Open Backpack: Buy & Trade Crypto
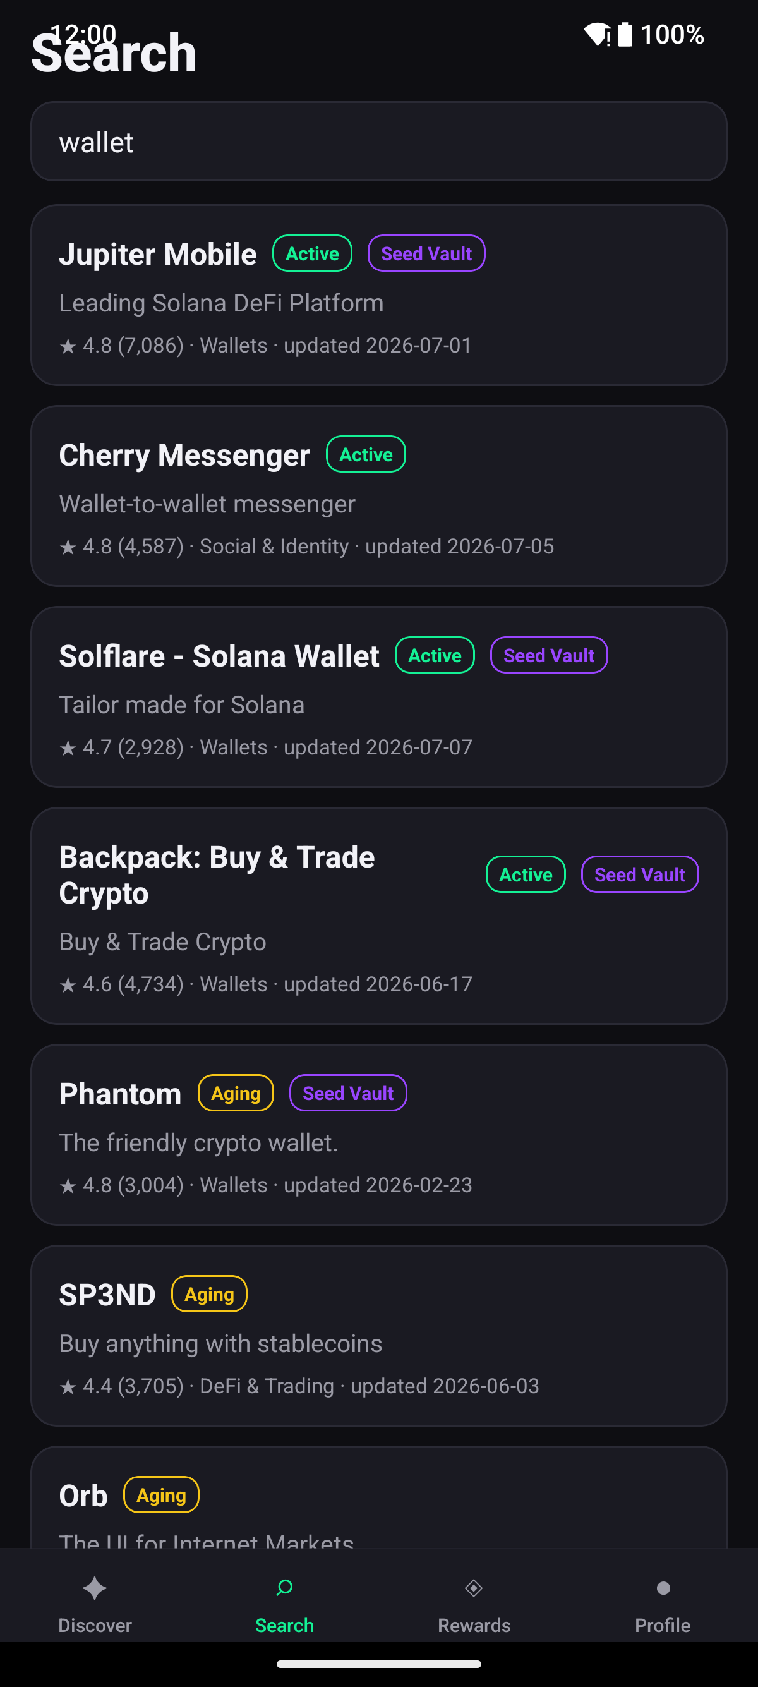758x1687 pixels. click(379, 916)
